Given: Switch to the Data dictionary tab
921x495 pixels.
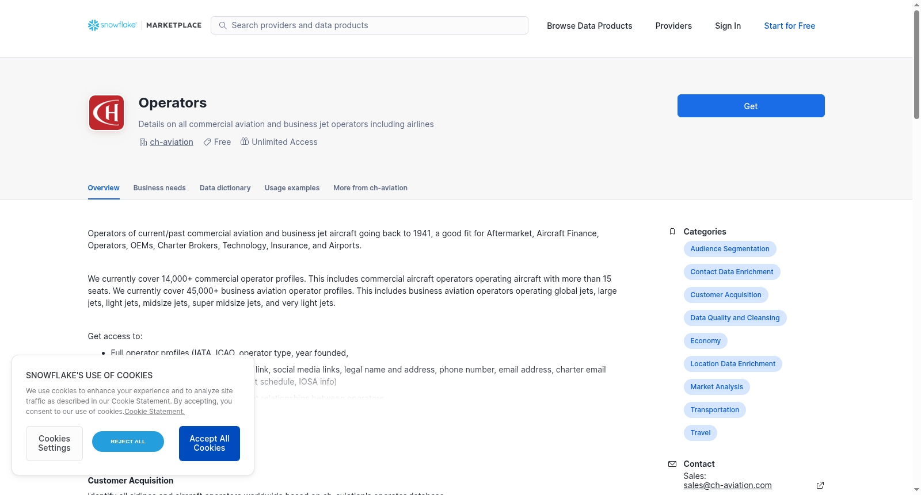Looking at the screenshot, I should point(225,188).
